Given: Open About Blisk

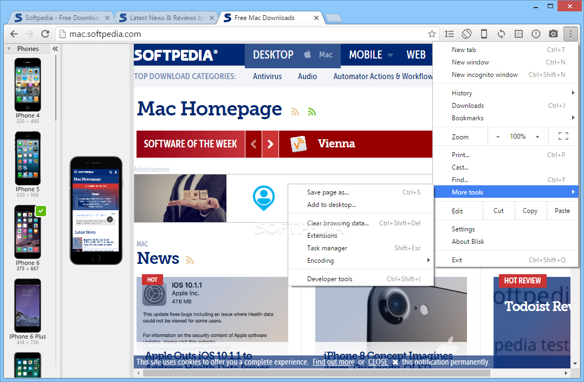Looking at the screenshot, I should 506,242.
